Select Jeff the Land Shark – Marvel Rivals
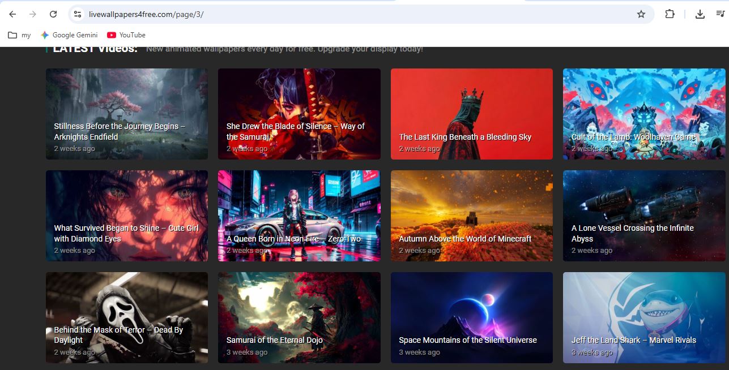729x370 pixels. pos(643,317)
